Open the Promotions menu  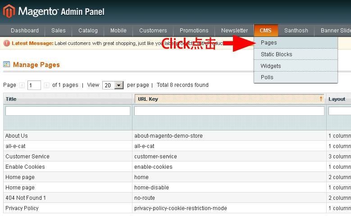coord(194,31)
